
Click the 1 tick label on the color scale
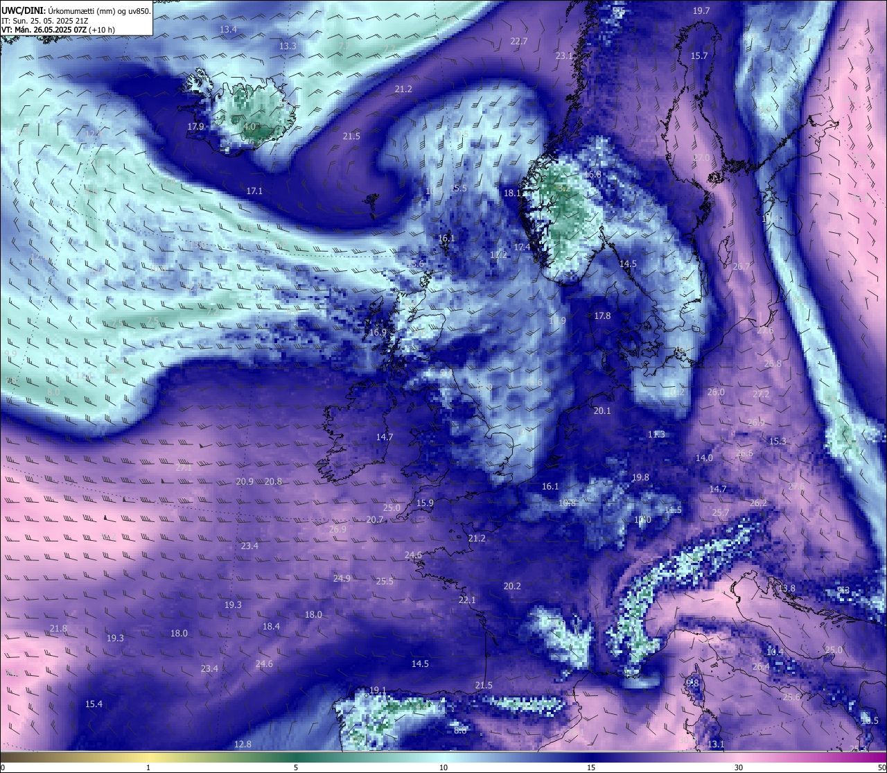148,767
